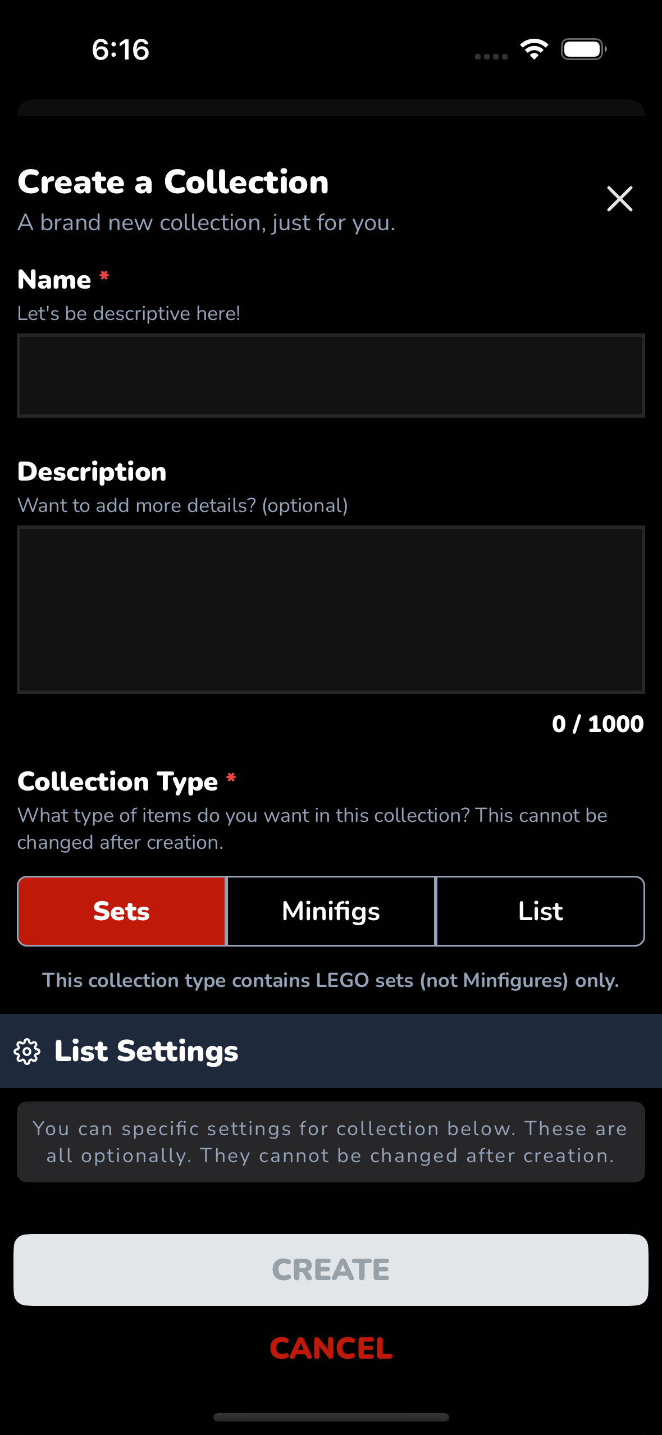Click the List Settings gear icon

(27, 1052)
